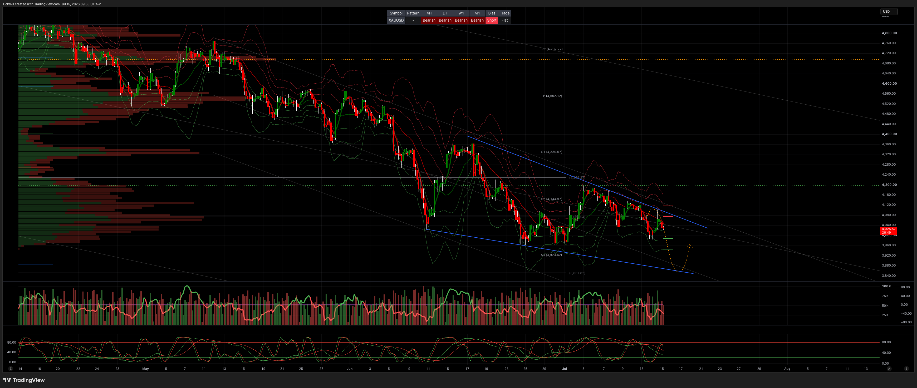917x388 pixels.
Task: Click the May label on time axis
Action: coord(146,369)
